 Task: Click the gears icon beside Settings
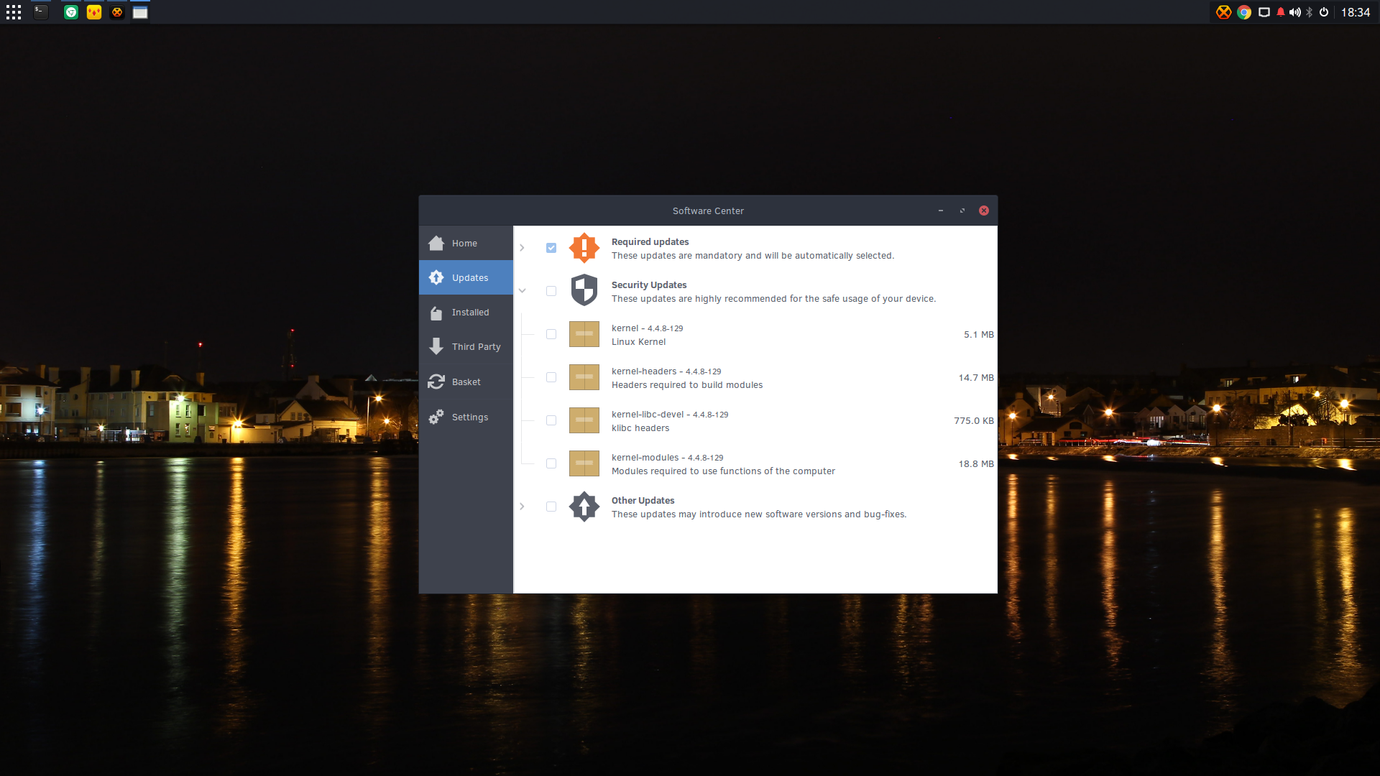pyautogui.click(x=436, y=417)
